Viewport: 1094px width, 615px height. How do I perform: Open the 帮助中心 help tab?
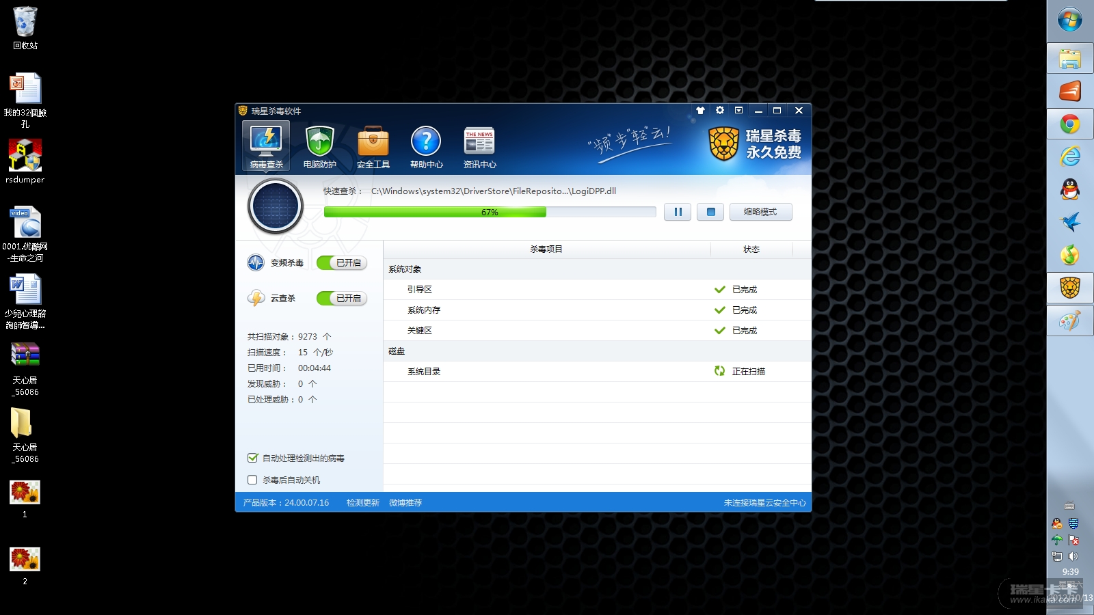[426, 146]
